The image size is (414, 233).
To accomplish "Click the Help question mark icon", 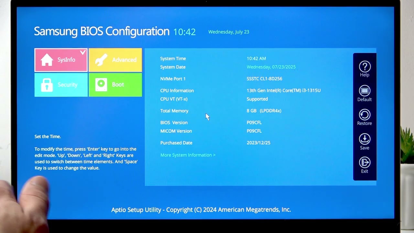I will pos(365,67).
